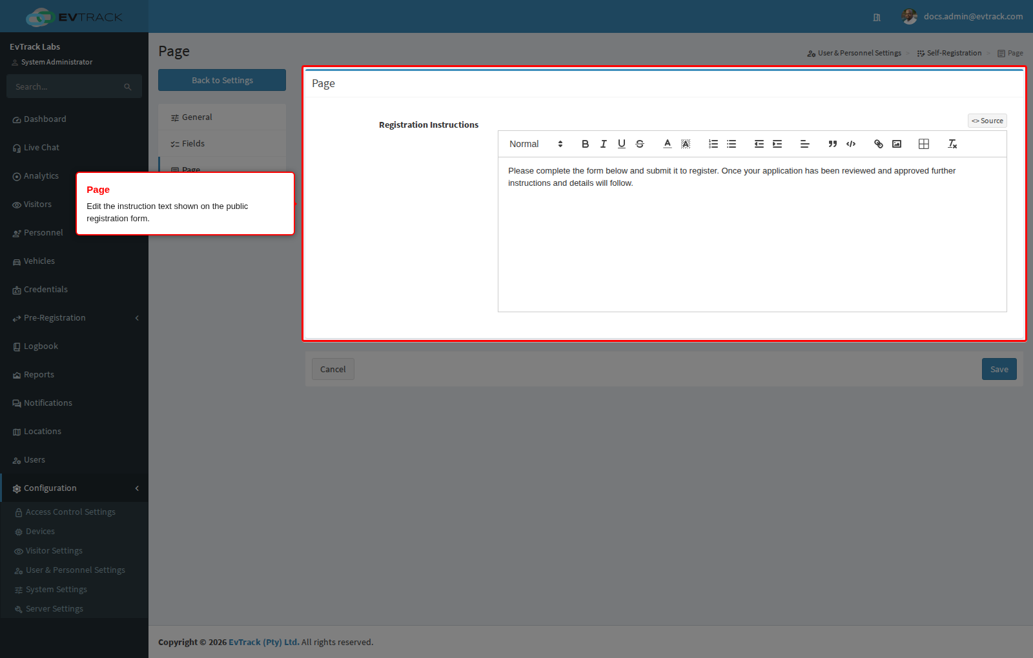Open the General settings tab
The height and width of the screenshot is (658, 1033).
point(222,117)
